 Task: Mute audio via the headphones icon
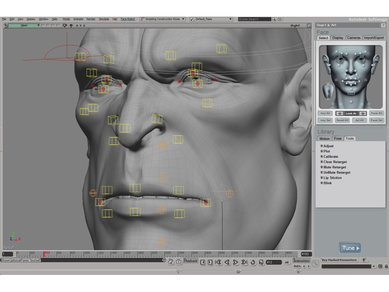(261, 262)
